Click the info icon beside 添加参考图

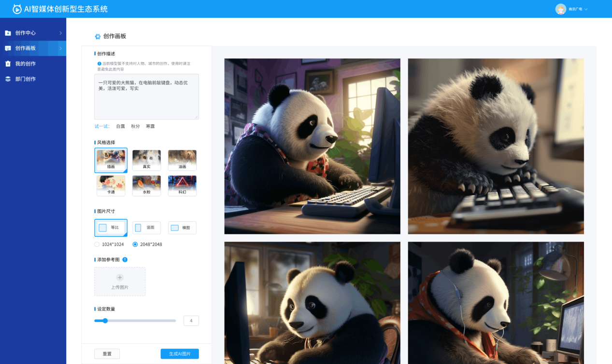pos(125,259)
